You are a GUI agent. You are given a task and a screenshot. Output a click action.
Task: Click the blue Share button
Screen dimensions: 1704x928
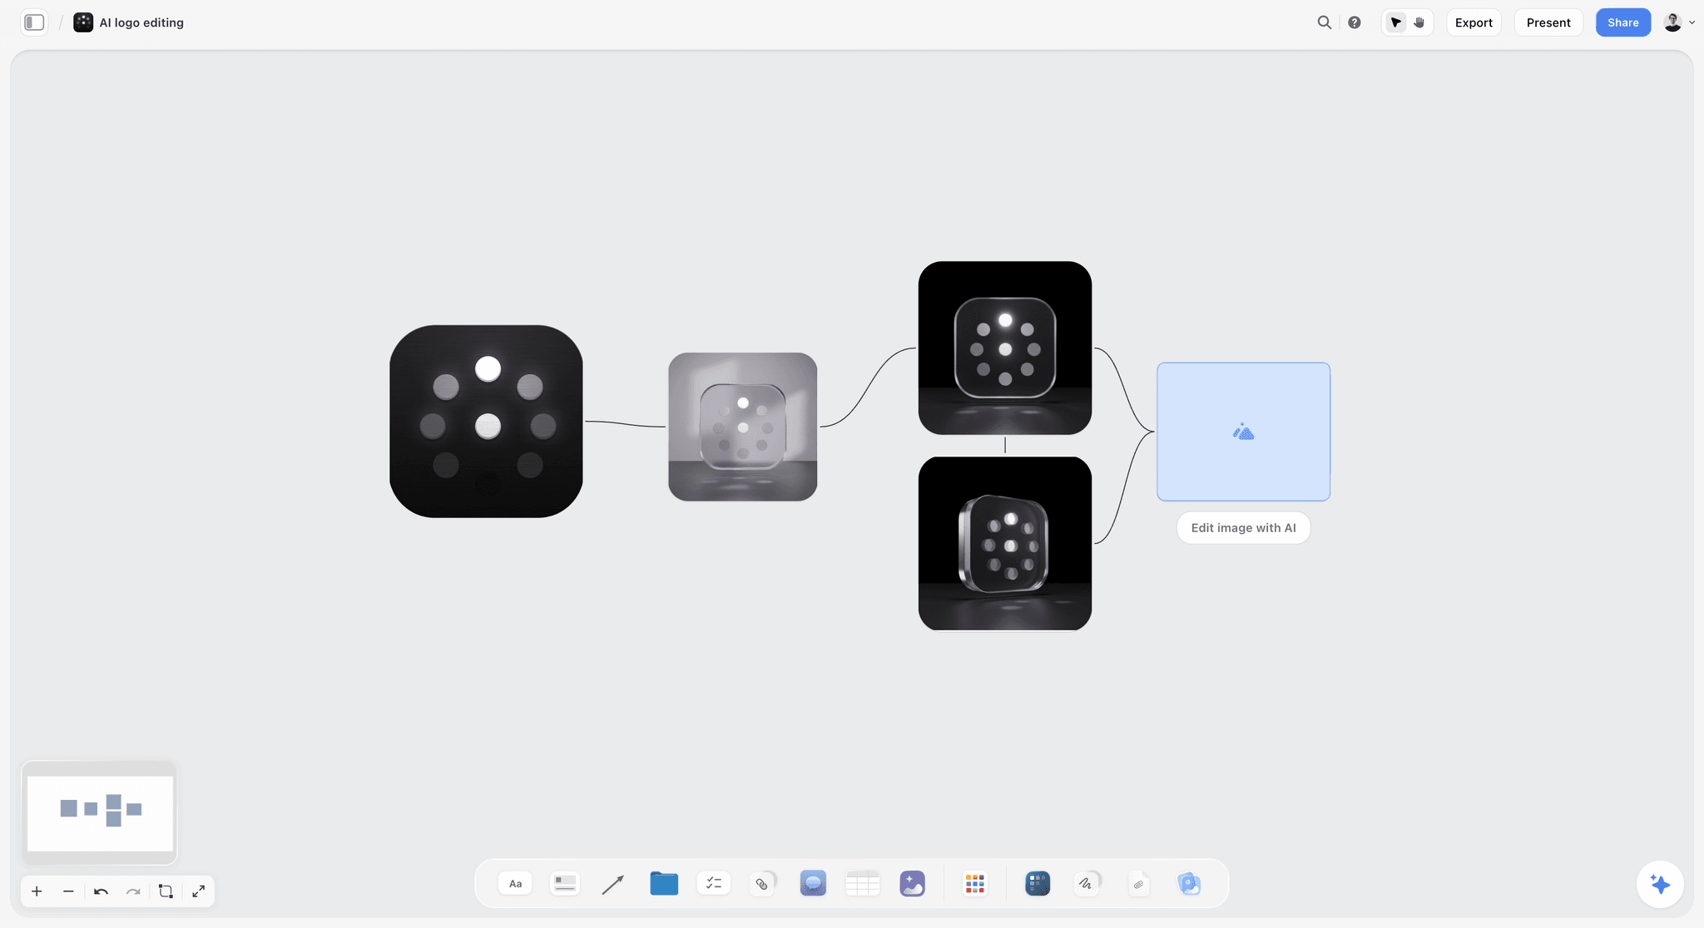[x=1622, y=22]
